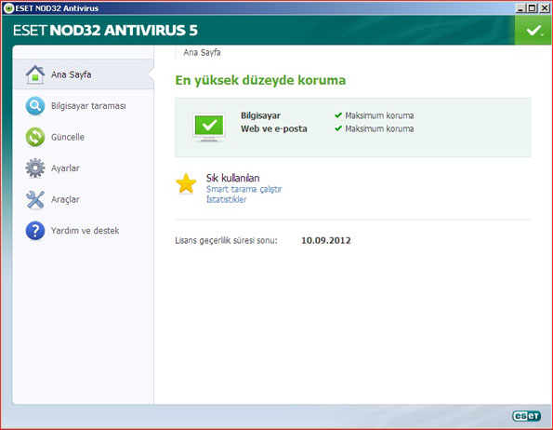Click the Ana Sayfa breadcrumb title

(x=202, y=53)
